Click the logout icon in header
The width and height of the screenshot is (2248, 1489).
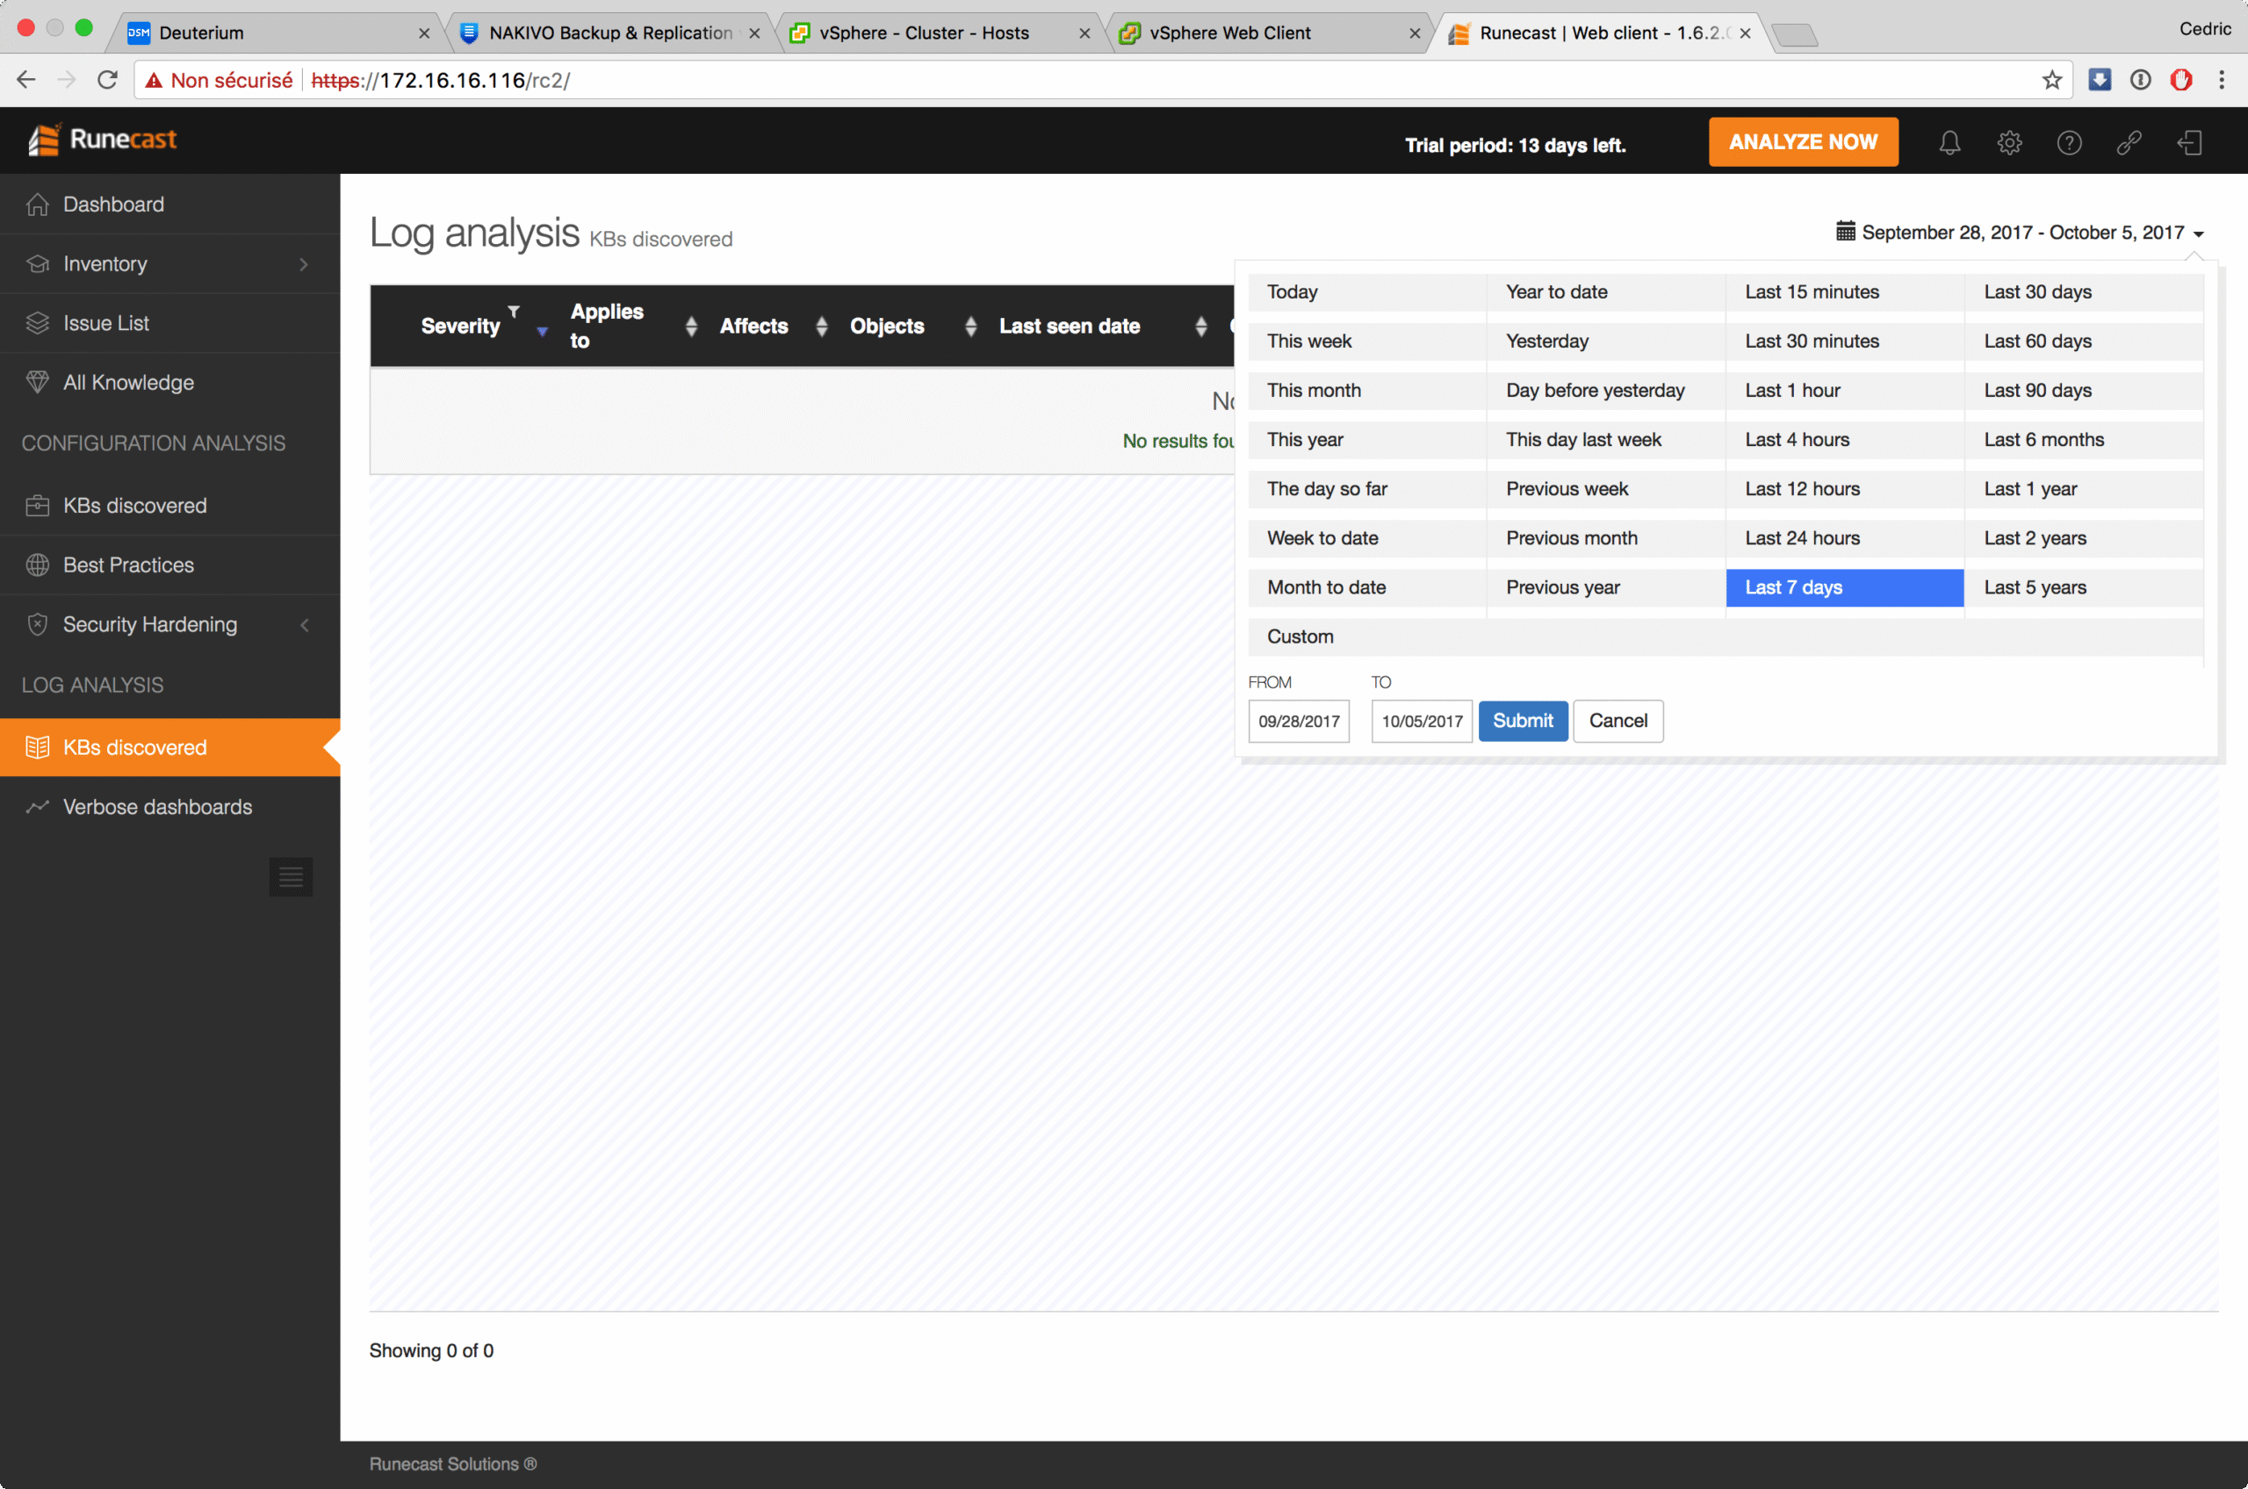tap(2189, 142)
